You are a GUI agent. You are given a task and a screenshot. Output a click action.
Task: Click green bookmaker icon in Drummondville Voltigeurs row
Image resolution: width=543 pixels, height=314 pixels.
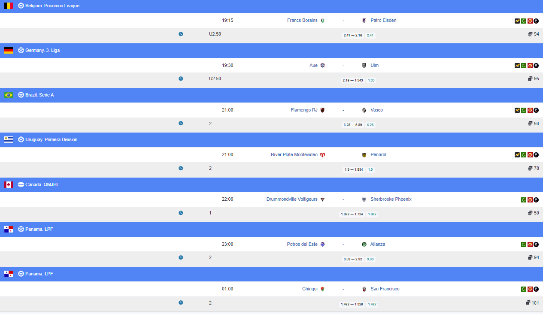pyautogui.click(x=524, y=199)
